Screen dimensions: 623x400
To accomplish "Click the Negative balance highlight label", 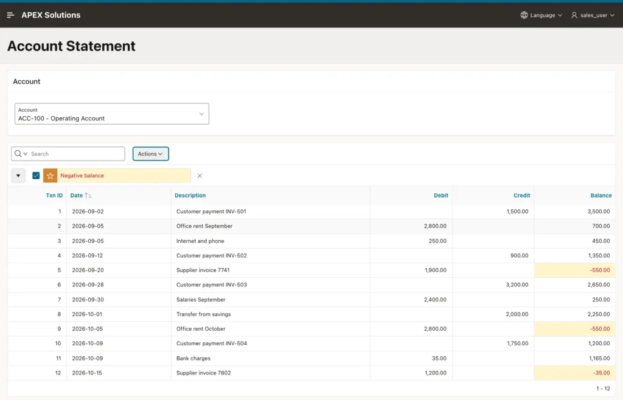I will 82,176.
